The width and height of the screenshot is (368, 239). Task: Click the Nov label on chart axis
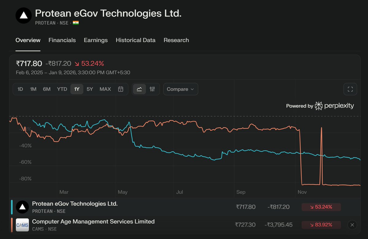click(x=302, y=192)
